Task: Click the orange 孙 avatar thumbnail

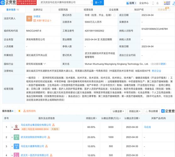Action: [29, 19]
